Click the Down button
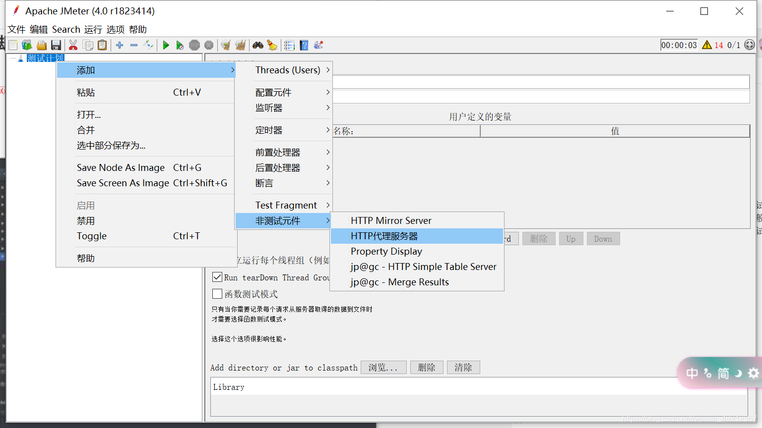762x428 pixels. [603, 239]
